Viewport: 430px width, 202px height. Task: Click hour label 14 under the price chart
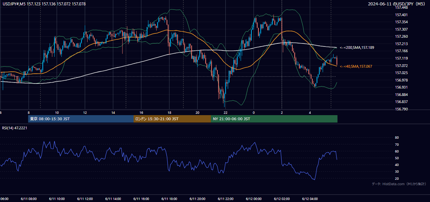[113, 113]
